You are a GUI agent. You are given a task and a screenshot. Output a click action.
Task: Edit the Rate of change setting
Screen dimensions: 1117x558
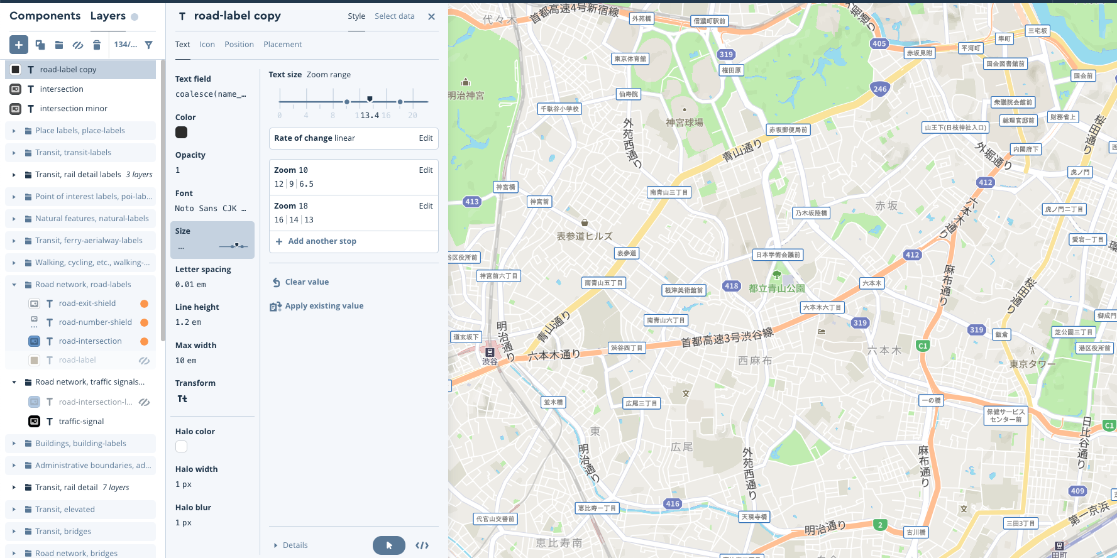tap(426, 138)
